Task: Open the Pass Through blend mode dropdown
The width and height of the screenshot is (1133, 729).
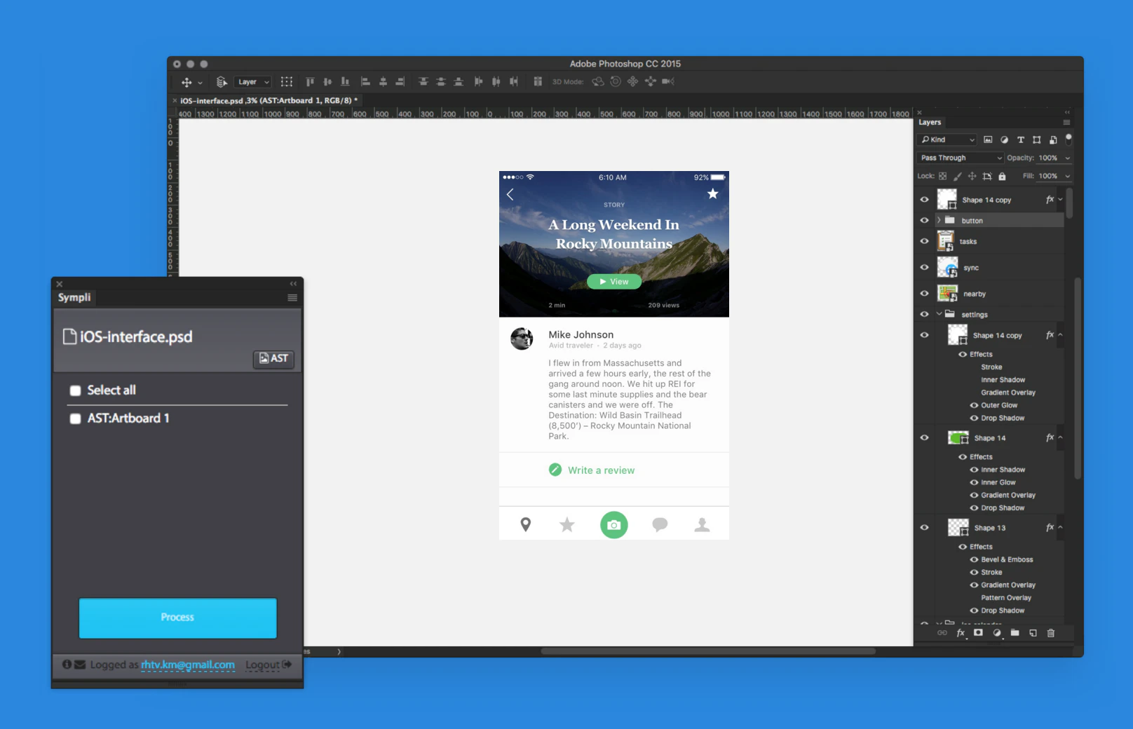Action: [961, 158]
